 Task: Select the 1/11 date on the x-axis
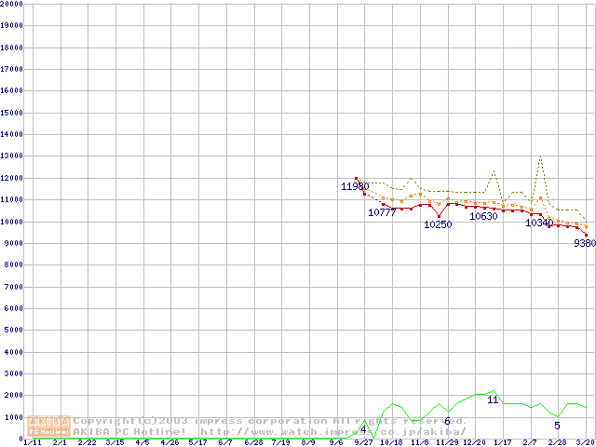[31, 442]
